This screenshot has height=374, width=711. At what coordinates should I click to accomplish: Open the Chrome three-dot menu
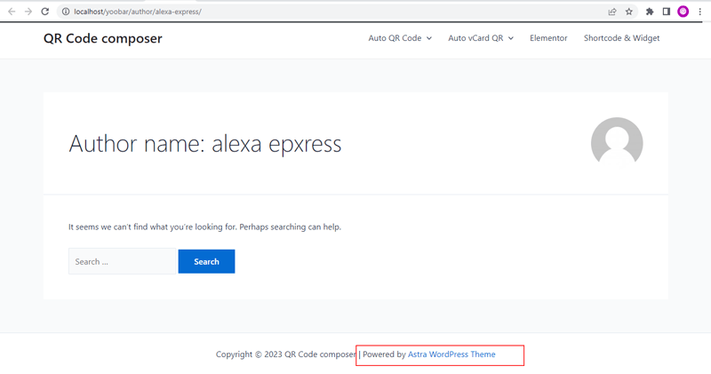pos(700,12)
